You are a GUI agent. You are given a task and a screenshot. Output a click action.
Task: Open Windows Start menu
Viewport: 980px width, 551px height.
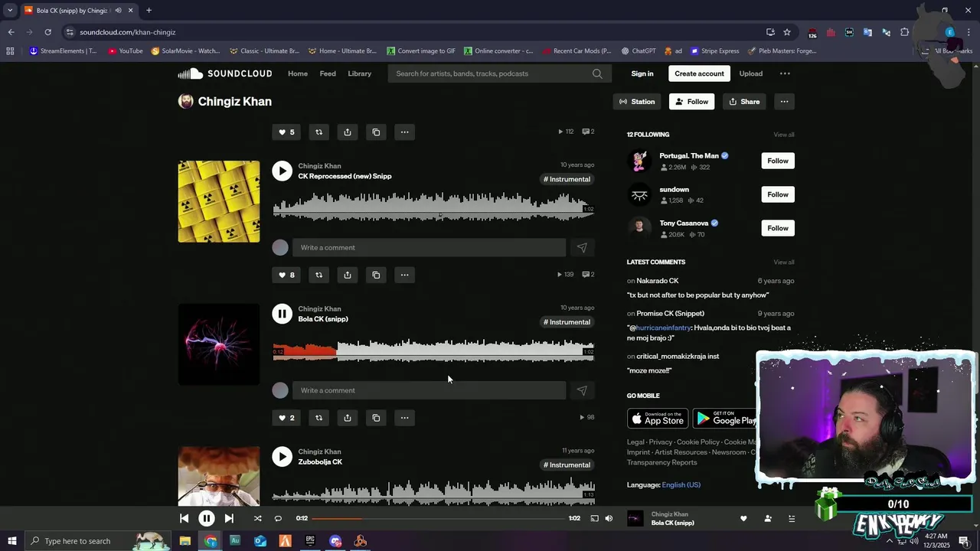[x=11, y=541]
